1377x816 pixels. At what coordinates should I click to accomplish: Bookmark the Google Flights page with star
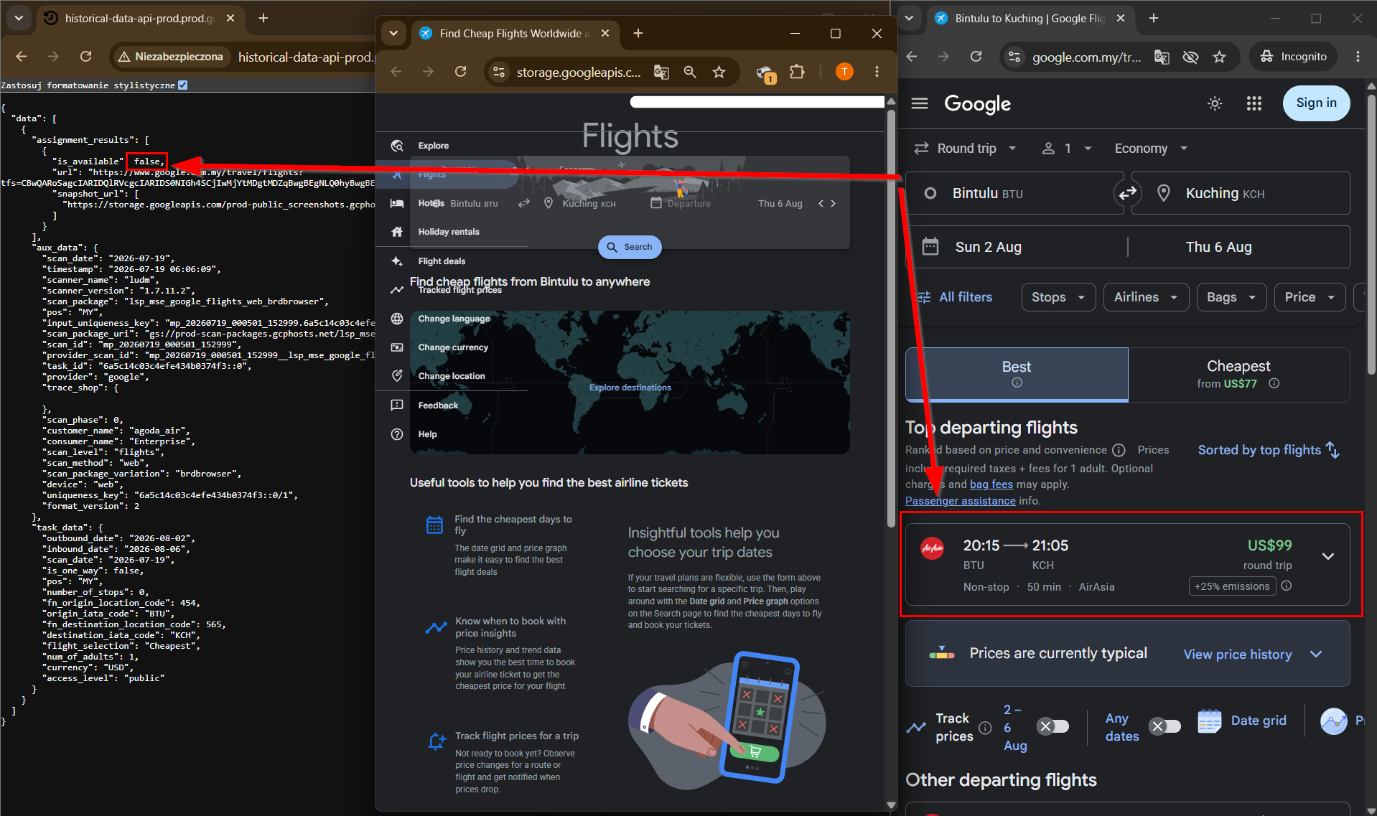click(1219, 57)
